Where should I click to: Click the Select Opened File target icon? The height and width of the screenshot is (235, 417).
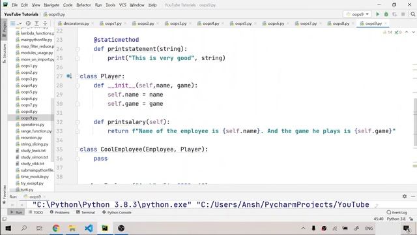point(28,23)
